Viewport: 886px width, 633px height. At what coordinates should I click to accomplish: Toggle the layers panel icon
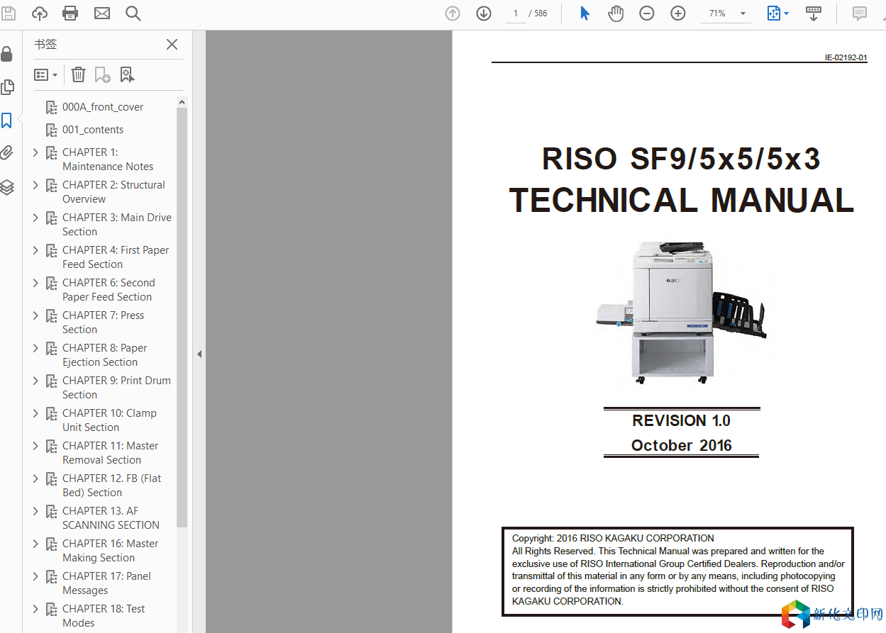pyautogui.click(x=7, y=187)
